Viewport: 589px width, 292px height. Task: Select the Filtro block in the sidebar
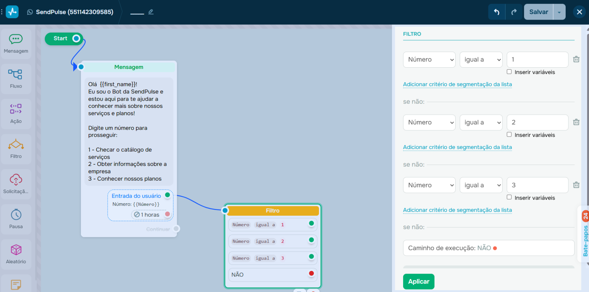click(x=16, y=149)
